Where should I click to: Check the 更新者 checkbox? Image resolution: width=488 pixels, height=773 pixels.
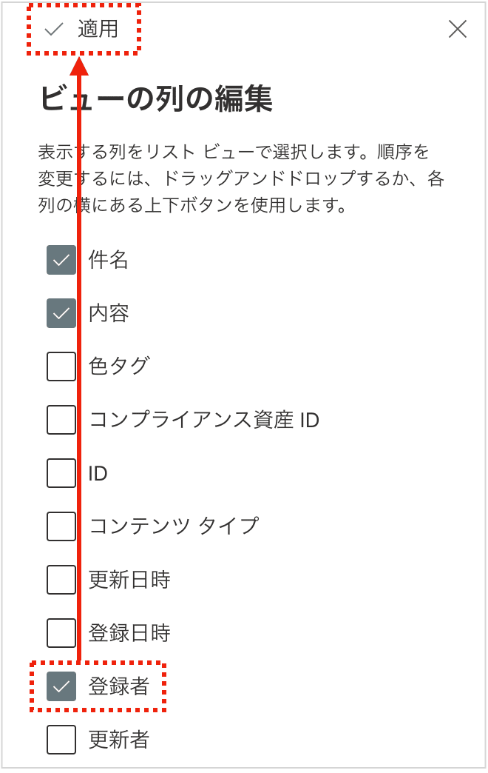[x=61, y=740]
